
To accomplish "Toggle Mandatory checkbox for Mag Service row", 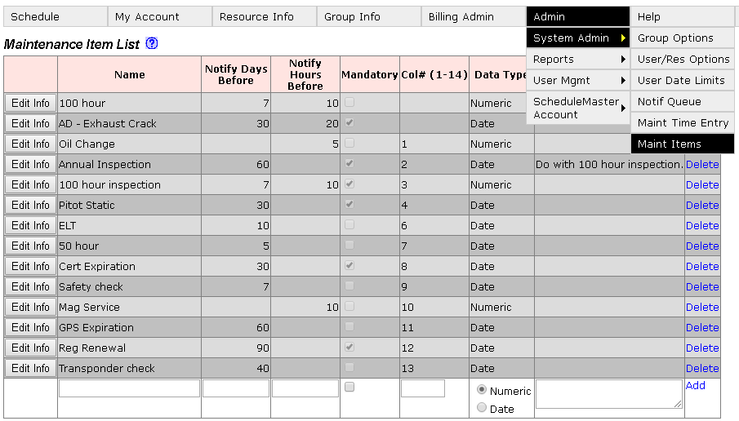I will (x=349, y=306).
